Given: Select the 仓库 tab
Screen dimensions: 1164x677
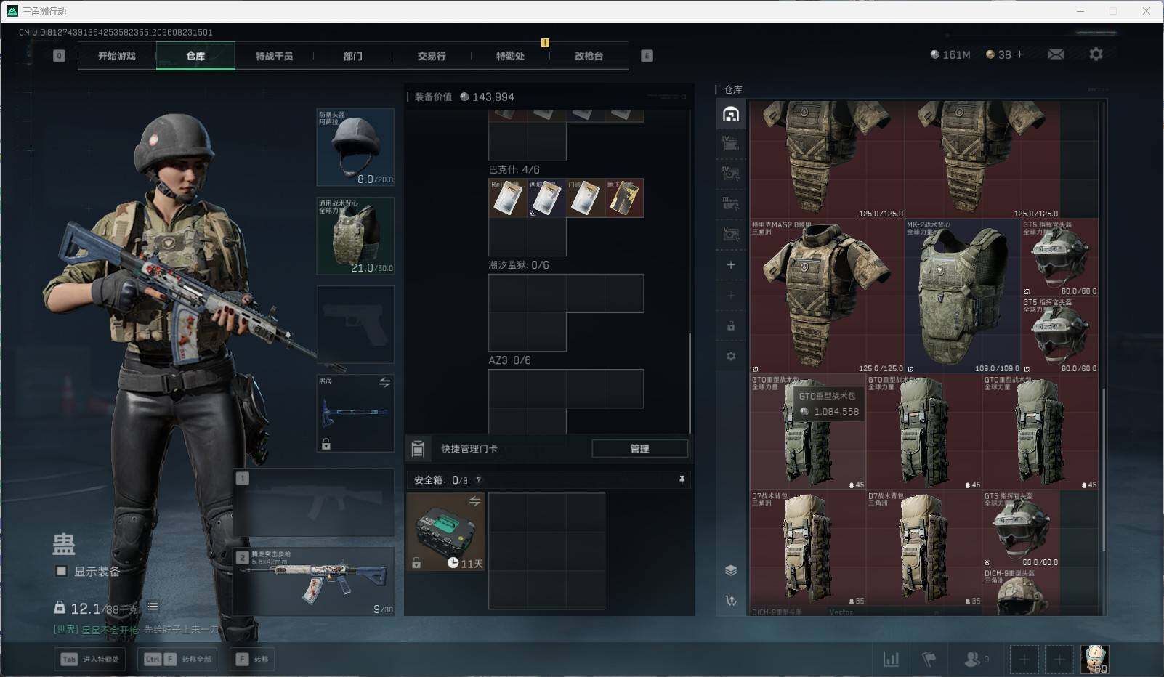Looking at the screenshot, I should 195,56.
